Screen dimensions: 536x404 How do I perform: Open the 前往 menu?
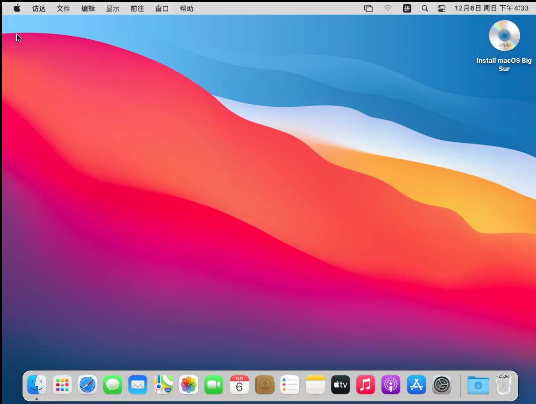[137, 8]
